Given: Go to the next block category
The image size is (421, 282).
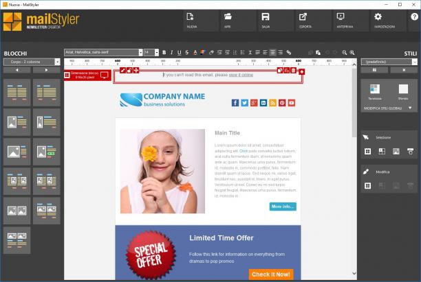Looking at the screenshot, I should click(47, 70).
